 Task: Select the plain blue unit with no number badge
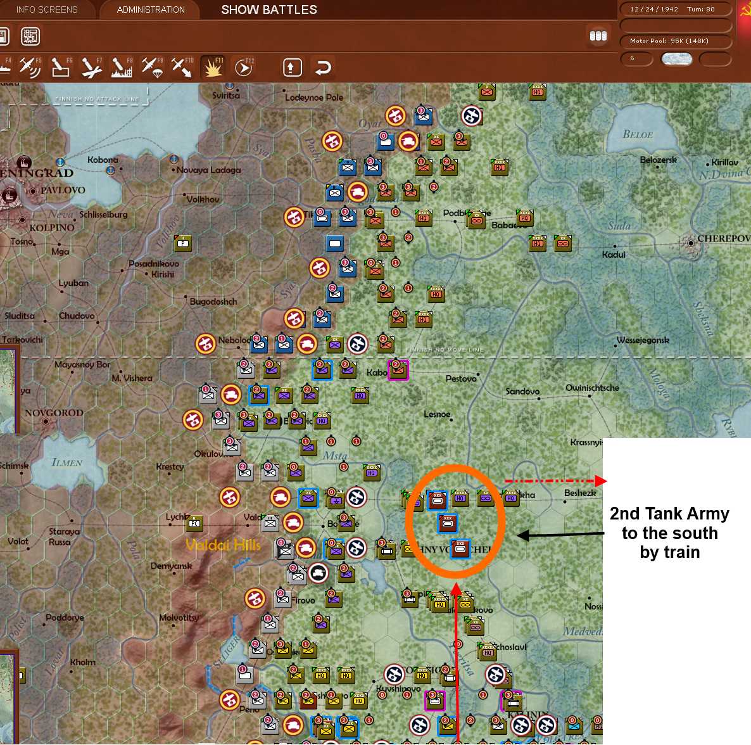[335, 243]
